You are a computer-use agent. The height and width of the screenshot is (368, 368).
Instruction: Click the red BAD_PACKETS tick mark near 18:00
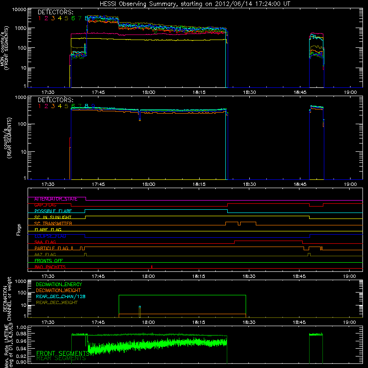(x=152, y=267)
